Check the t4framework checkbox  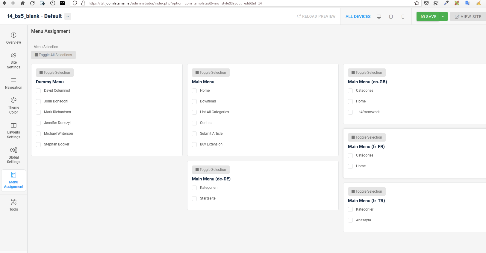(x=350, y=112)
